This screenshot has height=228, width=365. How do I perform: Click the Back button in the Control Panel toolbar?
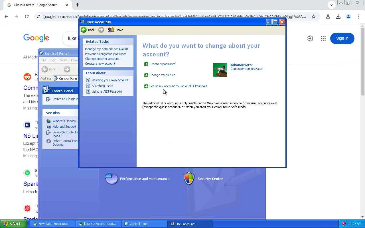[x=49, y=69]
